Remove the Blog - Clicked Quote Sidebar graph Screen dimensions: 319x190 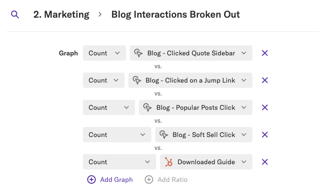[x=265, y=53]
